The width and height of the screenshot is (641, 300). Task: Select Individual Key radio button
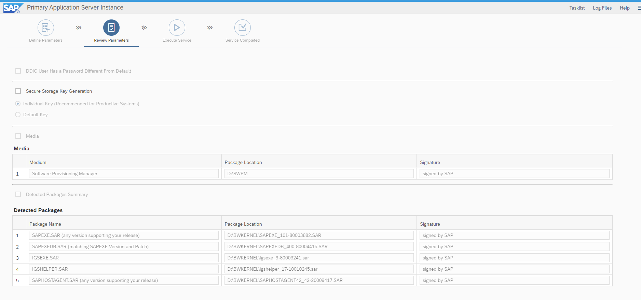pyautogui.click(x=18, y=104)
